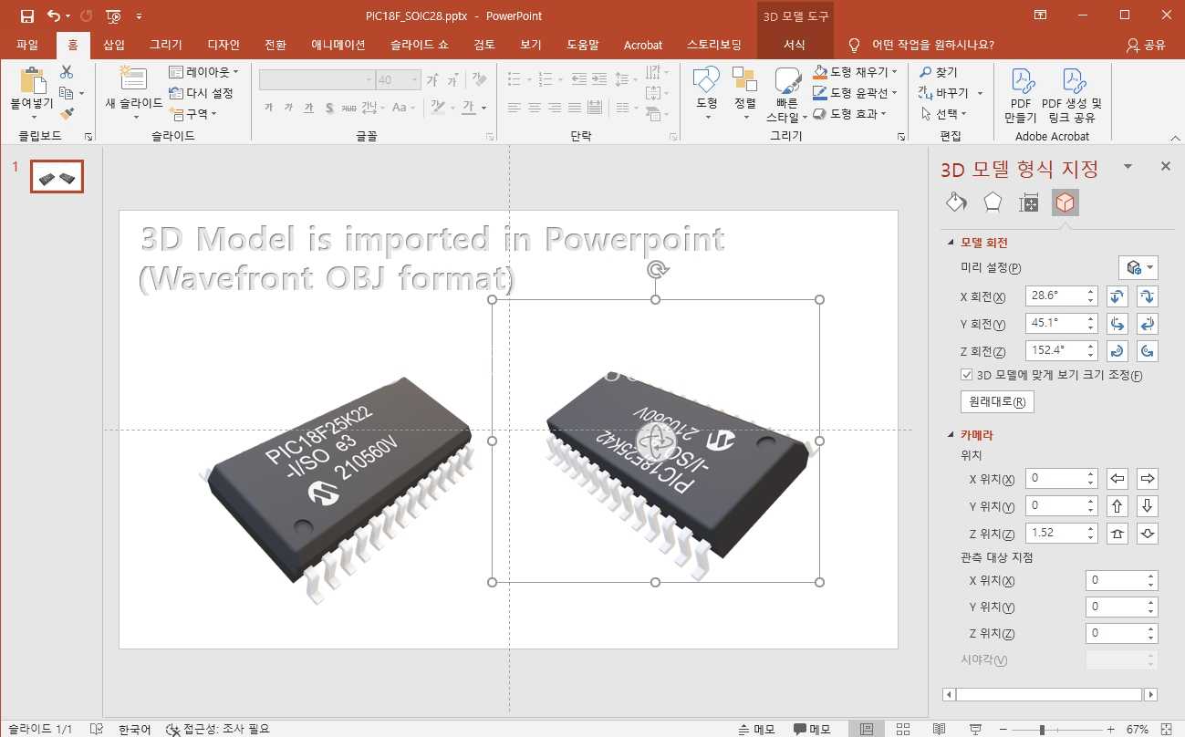This screenshot has width=1185, height=737.
Task: Click the Tell me what to do box
Action: click(x=922, y=45)
